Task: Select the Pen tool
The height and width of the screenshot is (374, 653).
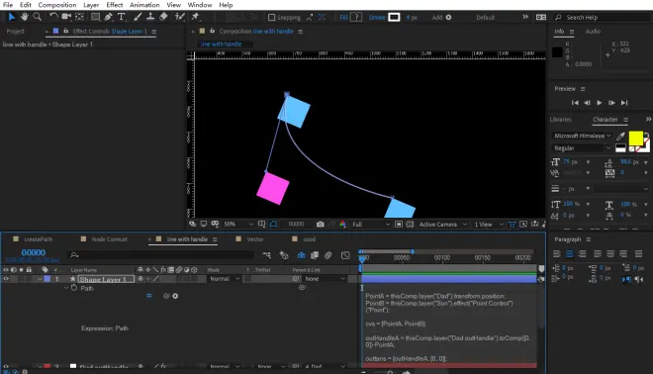Action: pos(108,17)
